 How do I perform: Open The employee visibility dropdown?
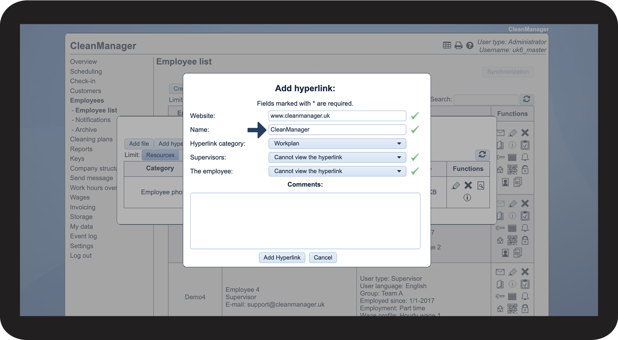[337, 171]
